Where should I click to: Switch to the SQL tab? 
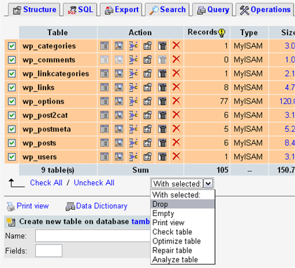(80, 10)
